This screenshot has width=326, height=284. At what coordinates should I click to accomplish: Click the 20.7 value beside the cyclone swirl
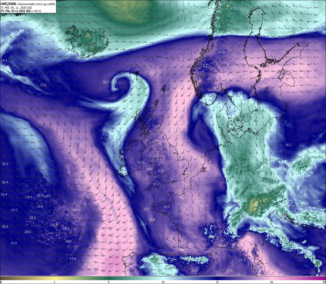click(x=106, y=82)
